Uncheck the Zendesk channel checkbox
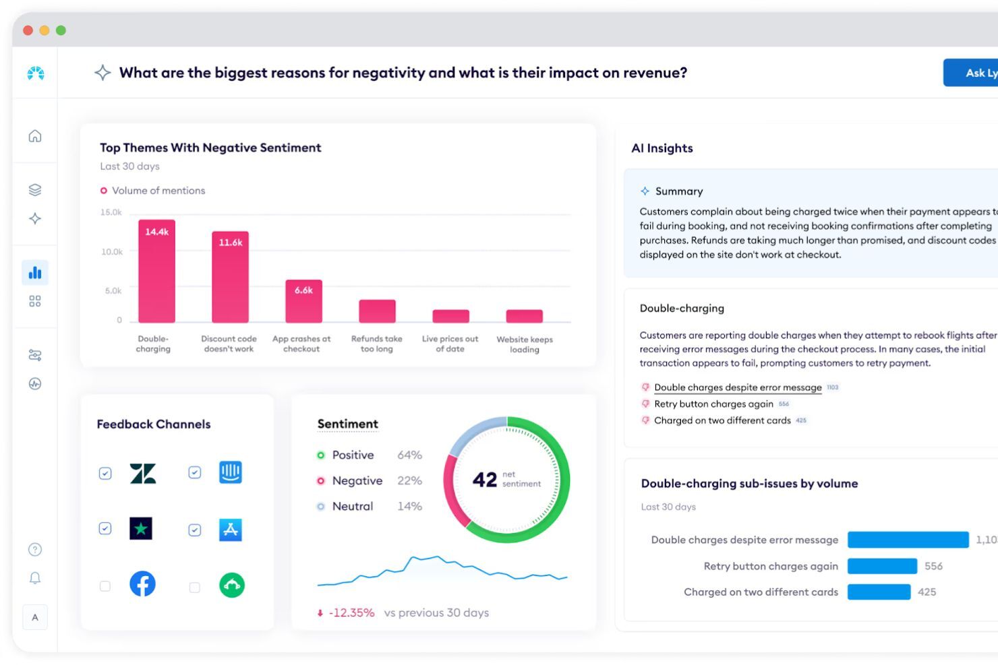The image size is (998, 665). pyautogui.click(x=105, y=473)
